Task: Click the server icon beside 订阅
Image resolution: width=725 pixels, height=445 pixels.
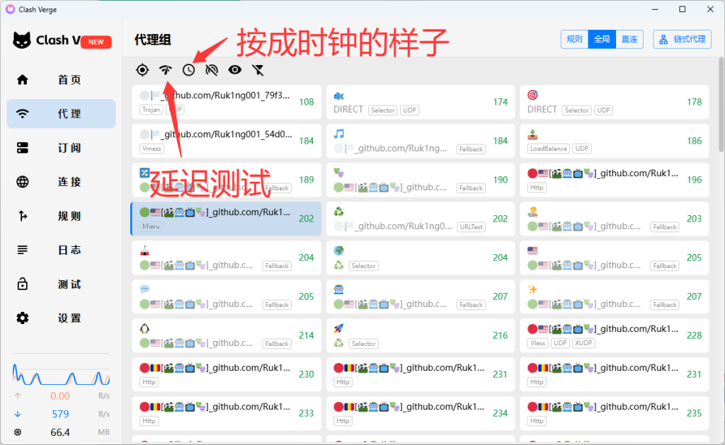Action: (x=22, y=148)
